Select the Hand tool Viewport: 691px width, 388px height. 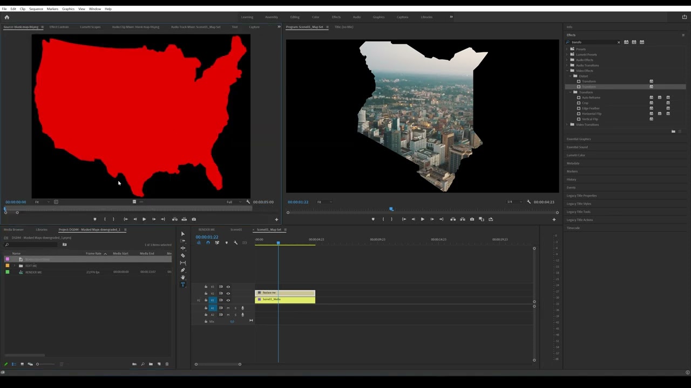(182, 278)
